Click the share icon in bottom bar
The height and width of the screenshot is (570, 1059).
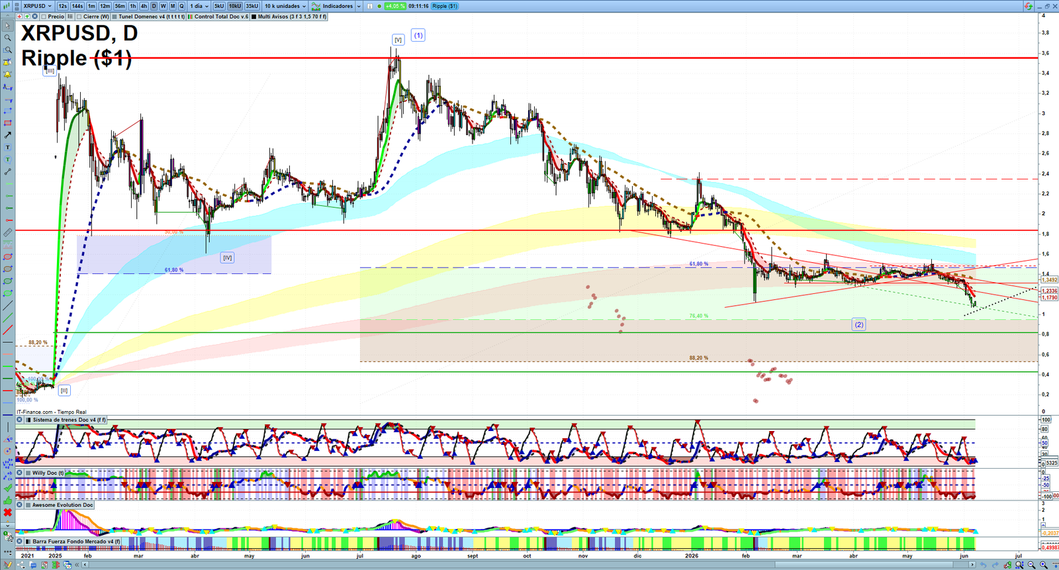(x=21, y=565)
